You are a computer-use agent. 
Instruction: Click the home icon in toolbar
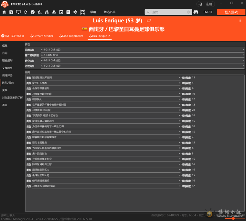coord(4,12)
